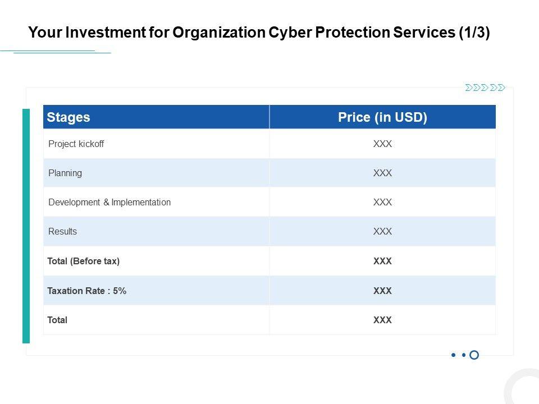539x404 pixels.
Task: Select Total (Before tax) cell
Action: point(84,261)
